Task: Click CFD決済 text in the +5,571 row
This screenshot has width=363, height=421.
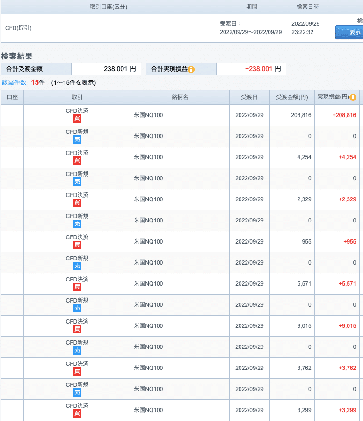Action: click(77, 280)
